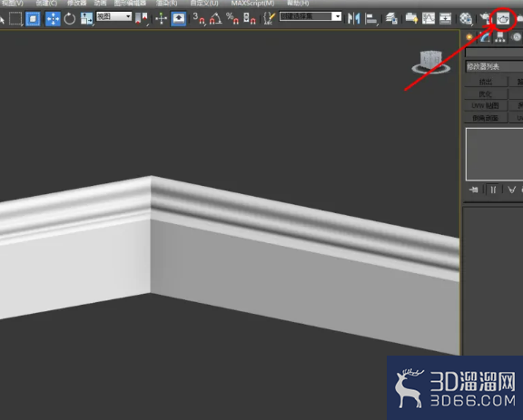Switch to the Hierarchy command panel tab
This screenshot has width=523, height=420.
(x=500, y=37)
